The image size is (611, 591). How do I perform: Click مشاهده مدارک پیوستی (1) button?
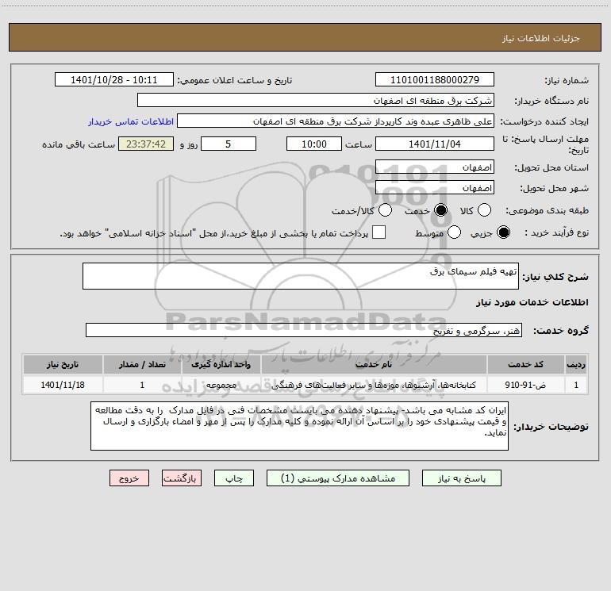(338, 478)
